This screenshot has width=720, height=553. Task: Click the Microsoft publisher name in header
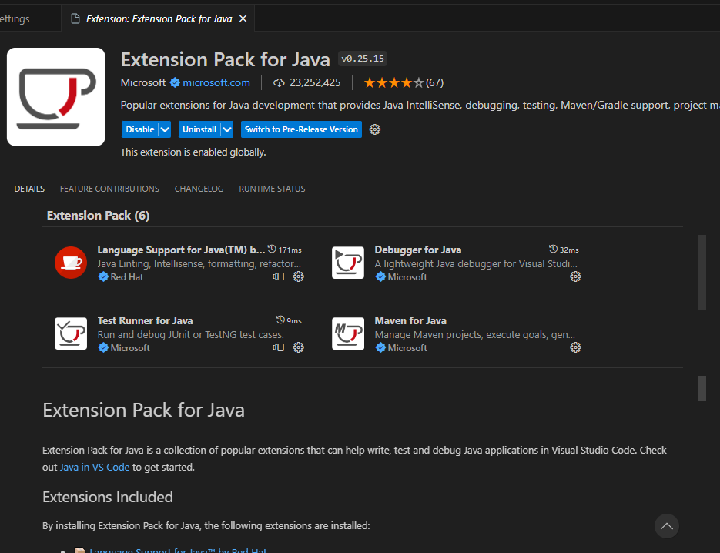(x=142, y=82)
